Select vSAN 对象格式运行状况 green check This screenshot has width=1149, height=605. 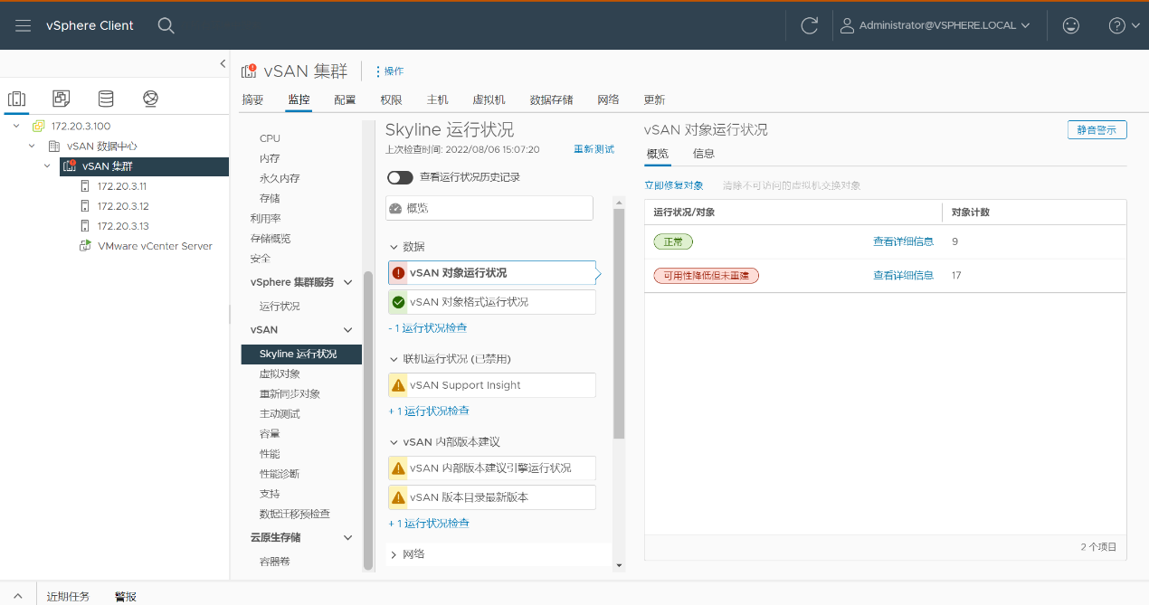(x=492, y=302)
